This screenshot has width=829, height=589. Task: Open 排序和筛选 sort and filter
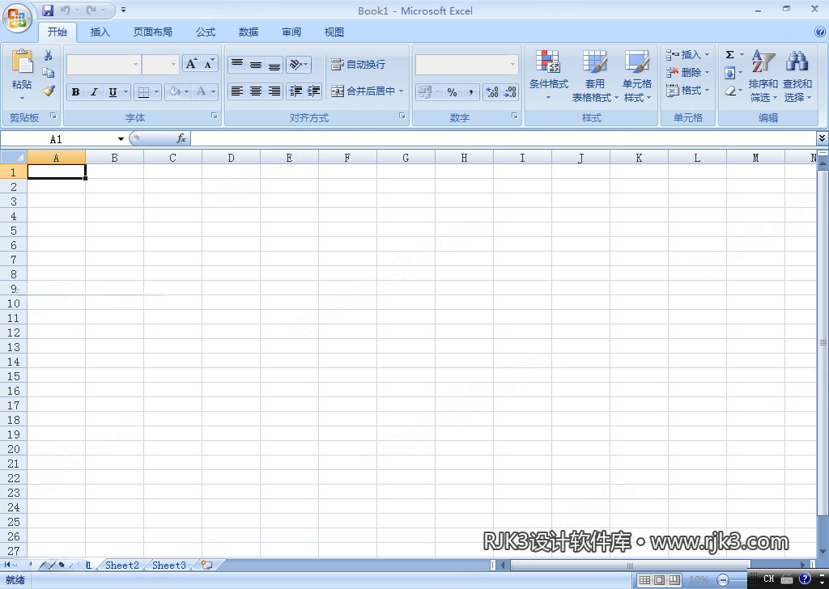click(763, 75)
